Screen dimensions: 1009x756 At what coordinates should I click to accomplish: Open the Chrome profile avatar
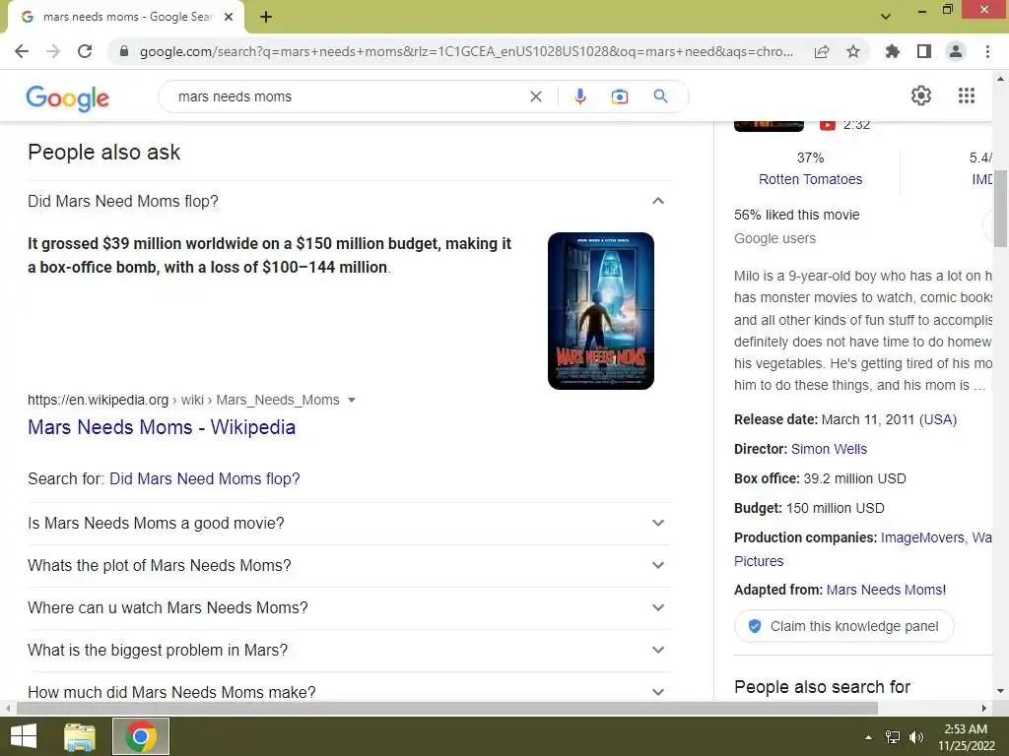click(956, 51)
